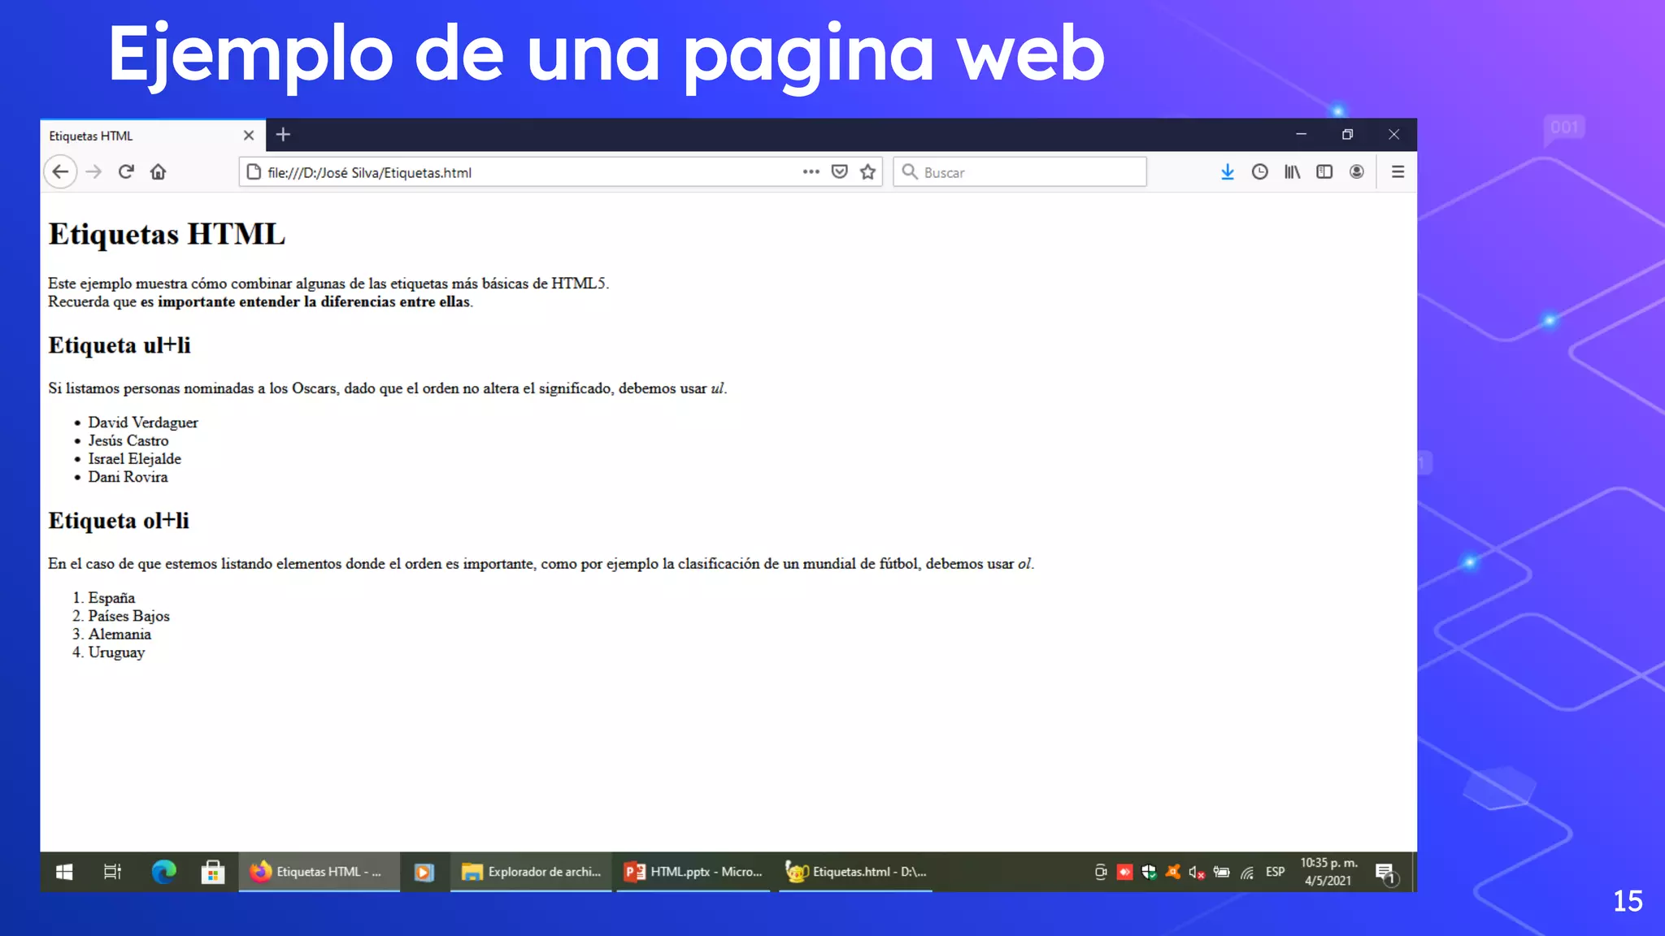The height and width of the screenshot is (936, 1665).
Task: Open Task View on the taskbar
Action: click(112, 872)
